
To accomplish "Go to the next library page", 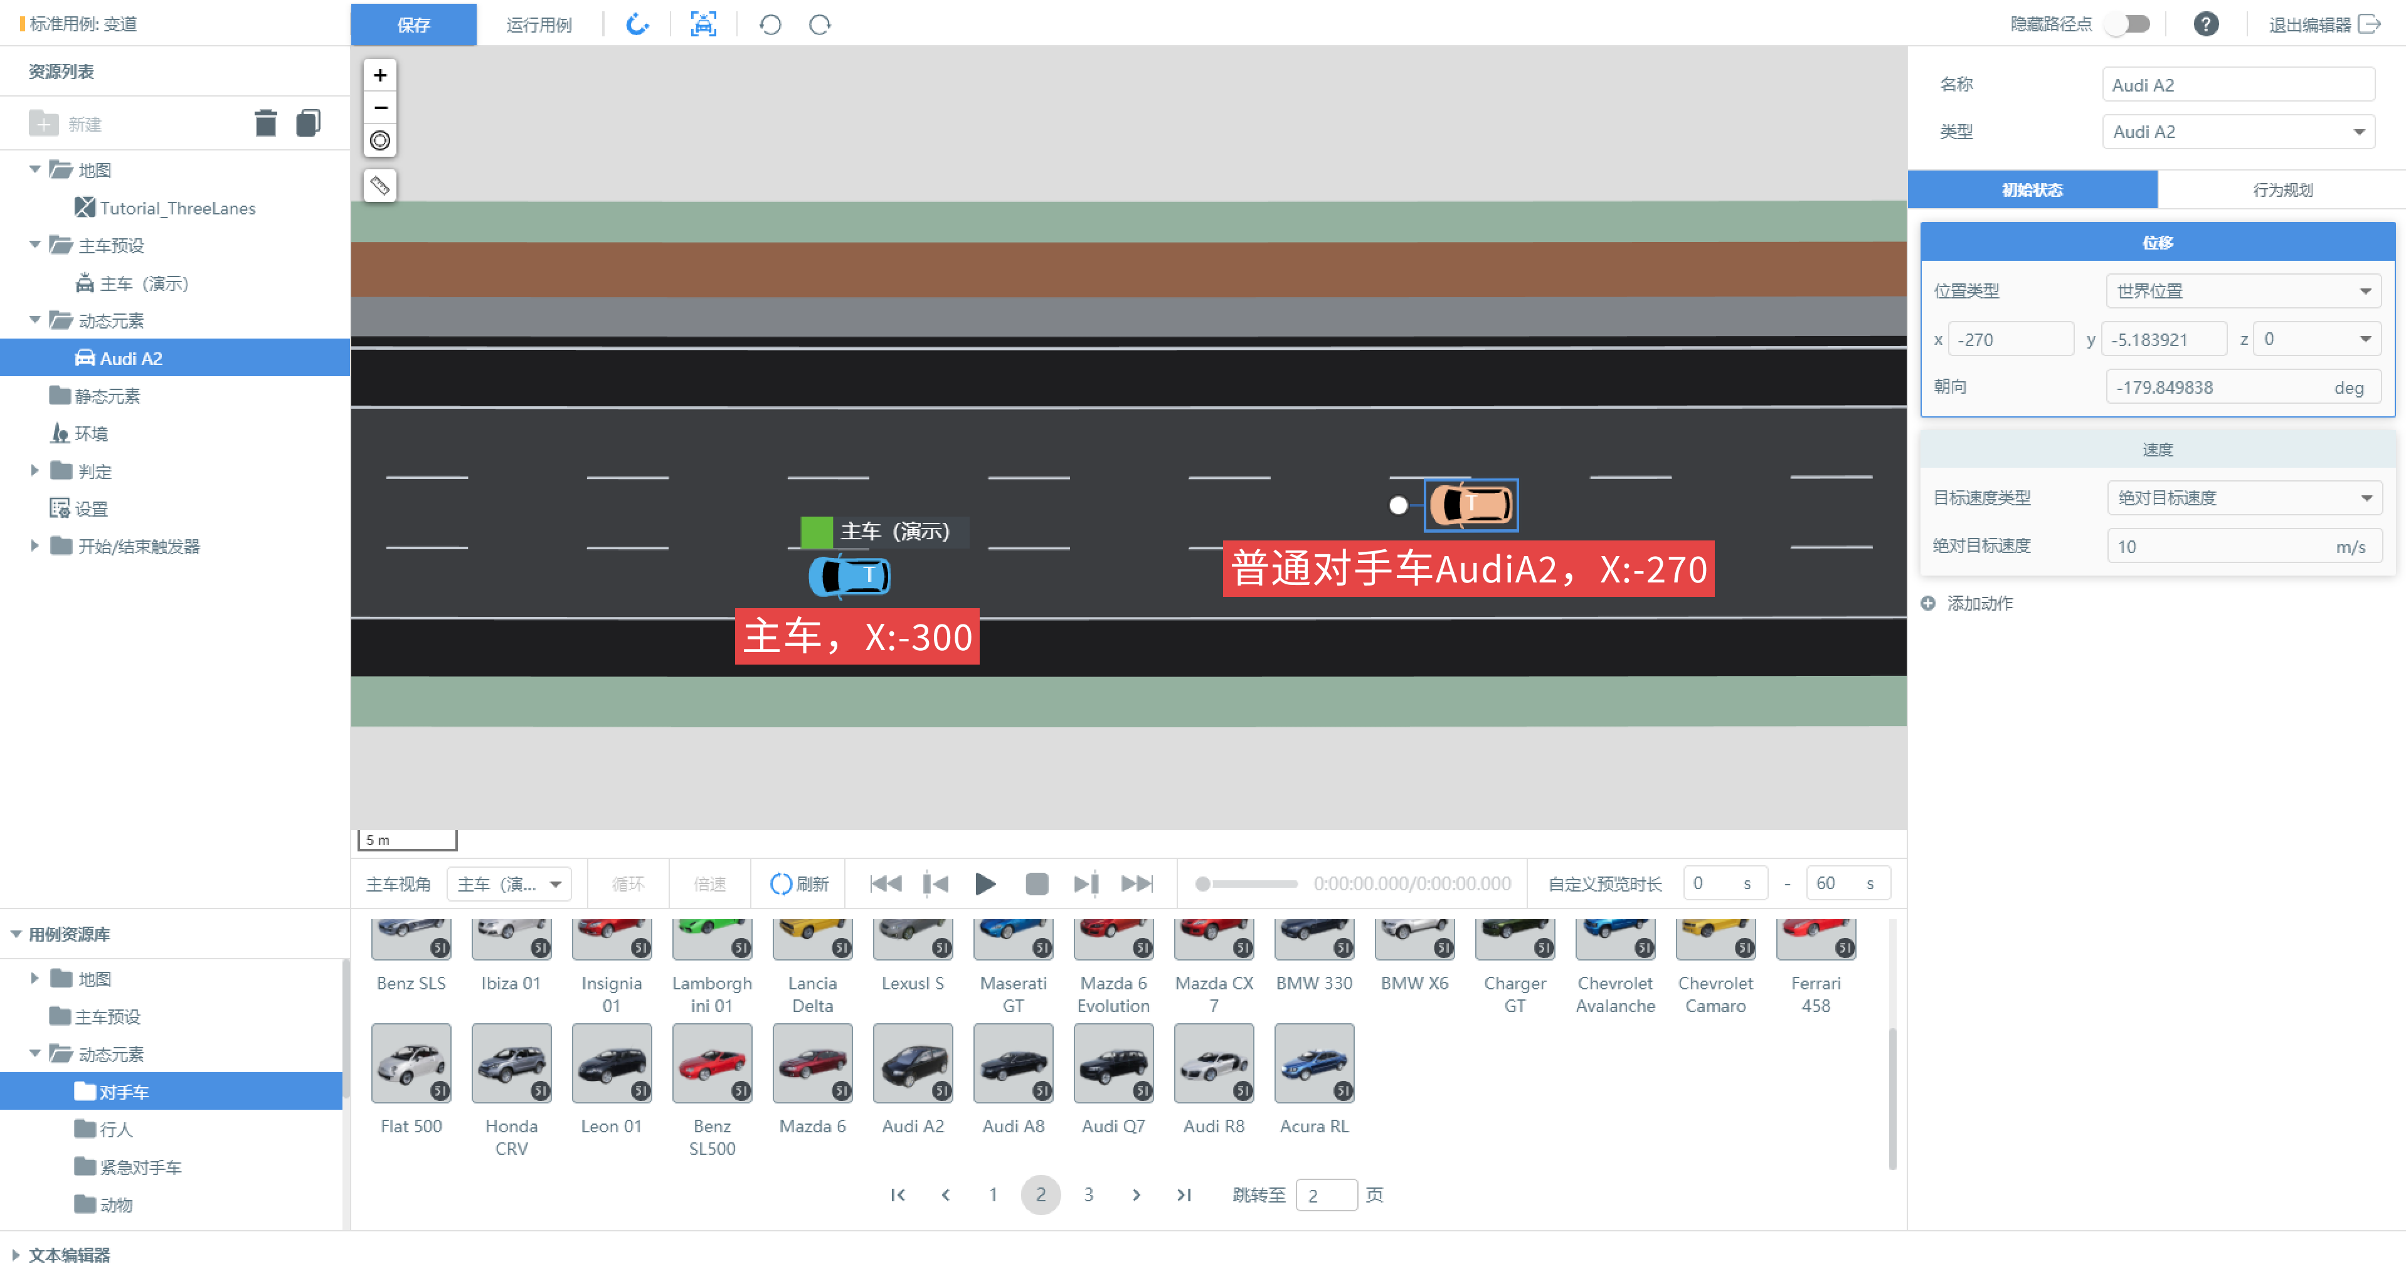I will 1137,1194.
